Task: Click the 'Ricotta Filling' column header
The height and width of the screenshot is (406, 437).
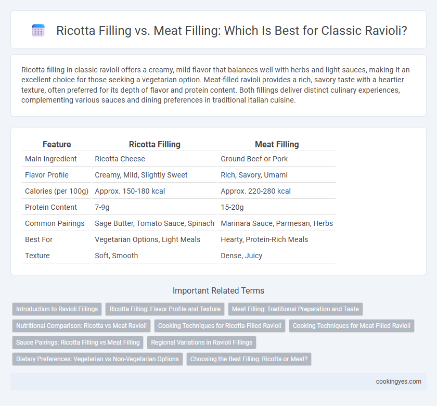Action: [x=155, y=145]
